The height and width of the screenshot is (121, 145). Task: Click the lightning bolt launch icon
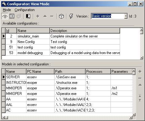[x=71, y=16]
